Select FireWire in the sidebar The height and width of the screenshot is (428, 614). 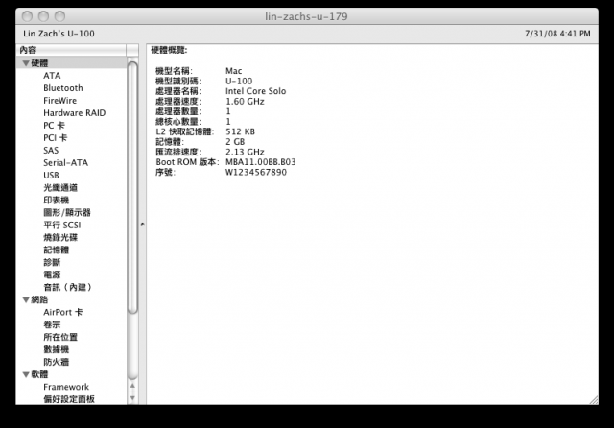pos(59,101)
